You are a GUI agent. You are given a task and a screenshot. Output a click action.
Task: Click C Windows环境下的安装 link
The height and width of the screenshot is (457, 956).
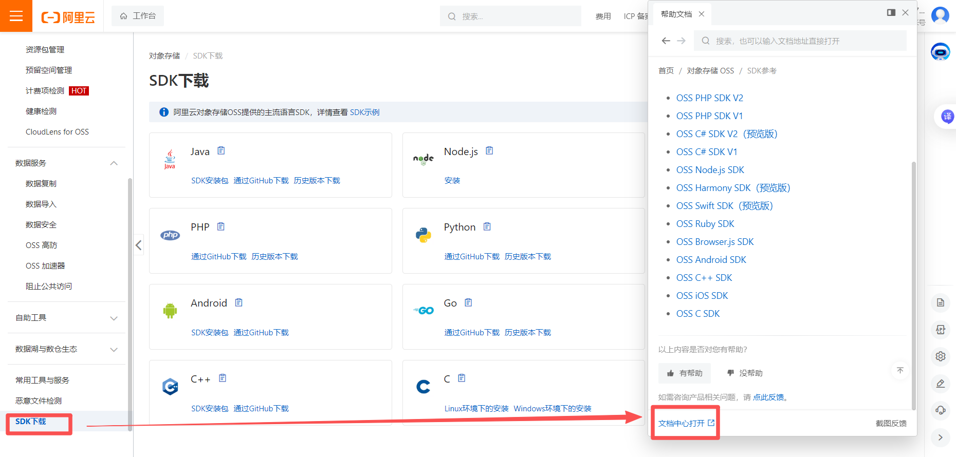(x=553, y=409)
